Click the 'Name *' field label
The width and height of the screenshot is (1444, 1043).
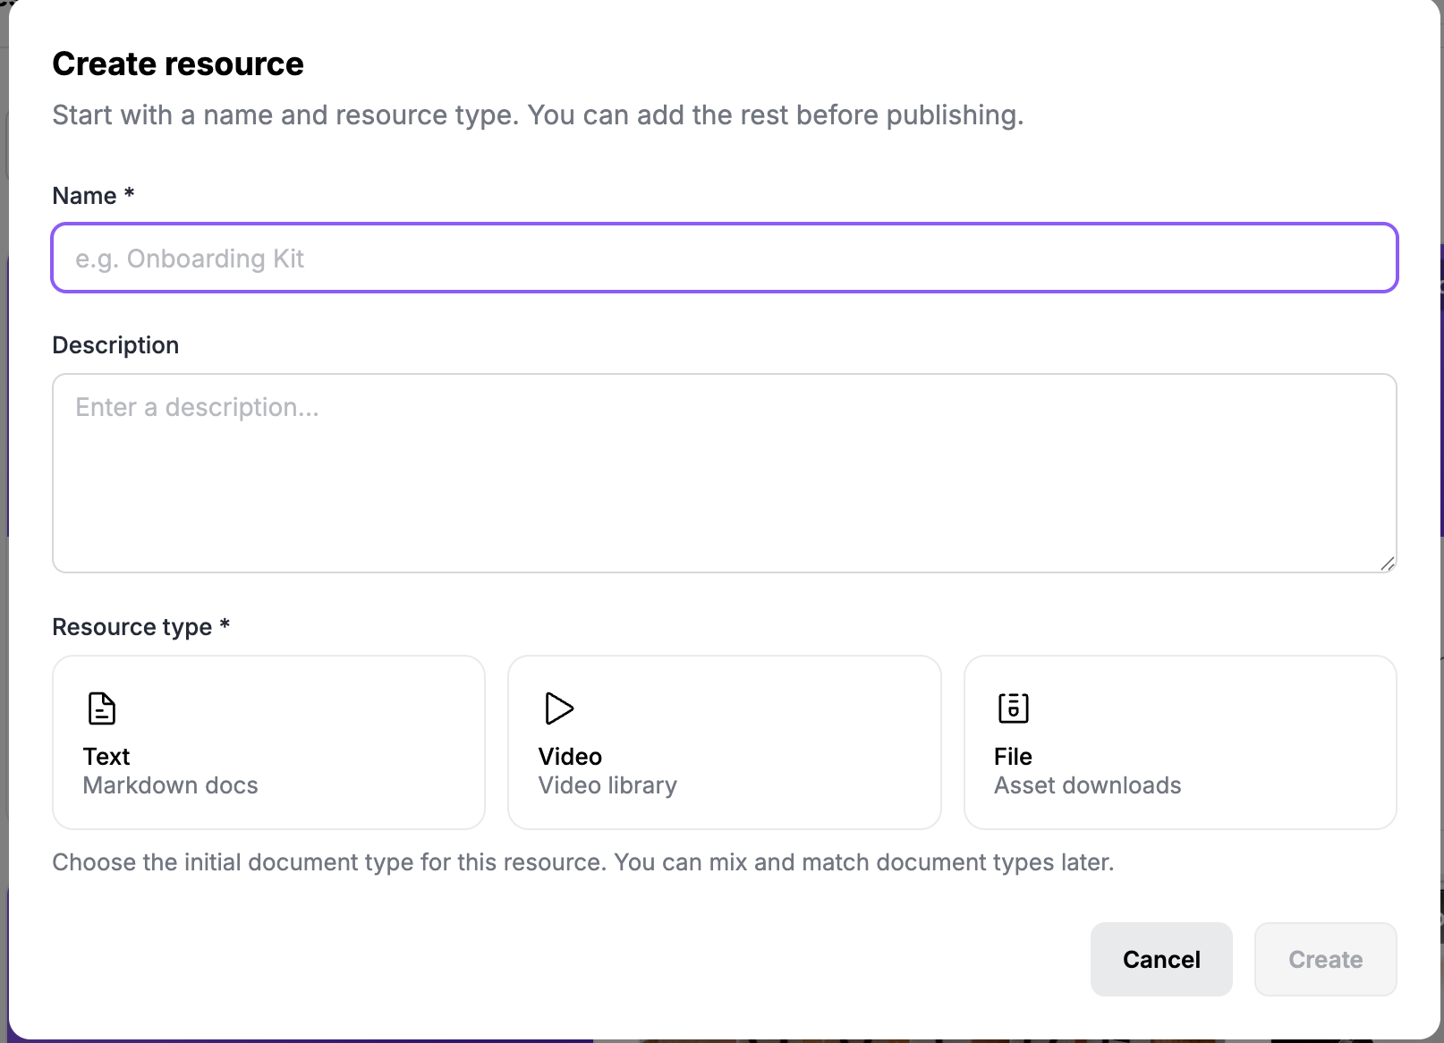pyautogui.click(x=93, y=195)
